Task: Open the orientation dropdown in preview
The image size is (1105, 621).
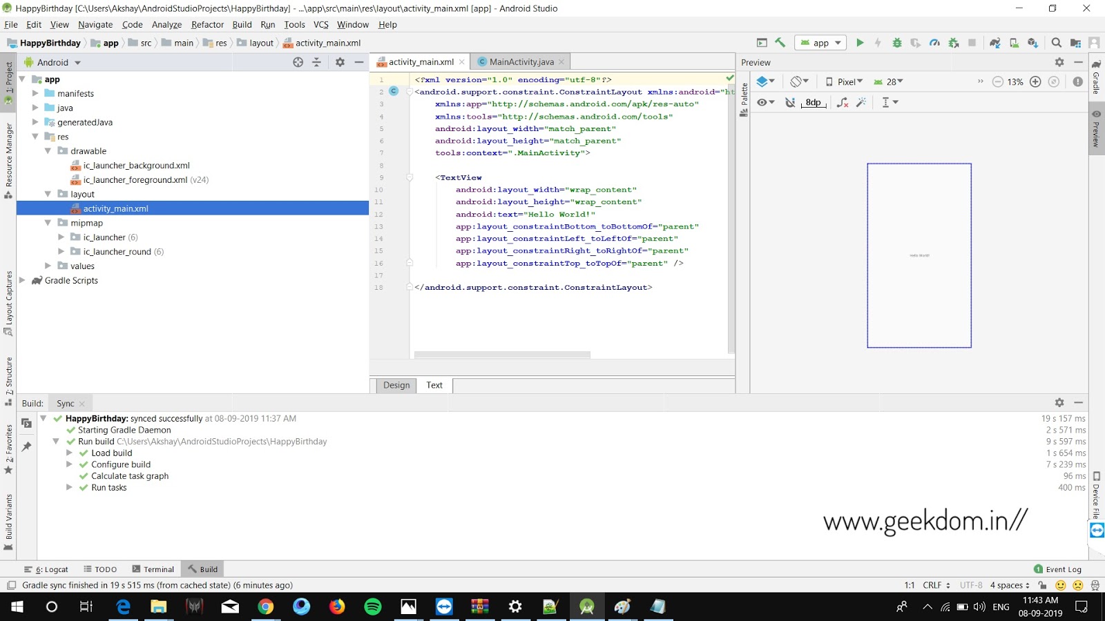Action: [800, 81]
